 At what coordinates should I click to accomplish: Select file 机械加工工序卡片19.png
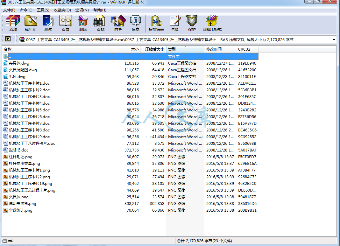(31, 184)
